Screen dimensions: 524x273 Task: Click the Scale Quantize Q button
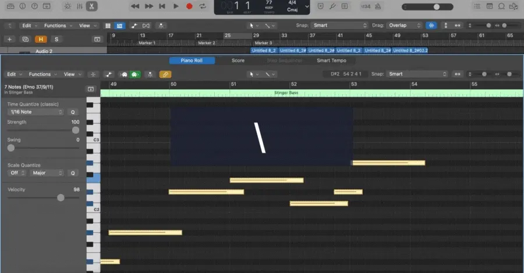pyautogui.click(x=73, y=173)
